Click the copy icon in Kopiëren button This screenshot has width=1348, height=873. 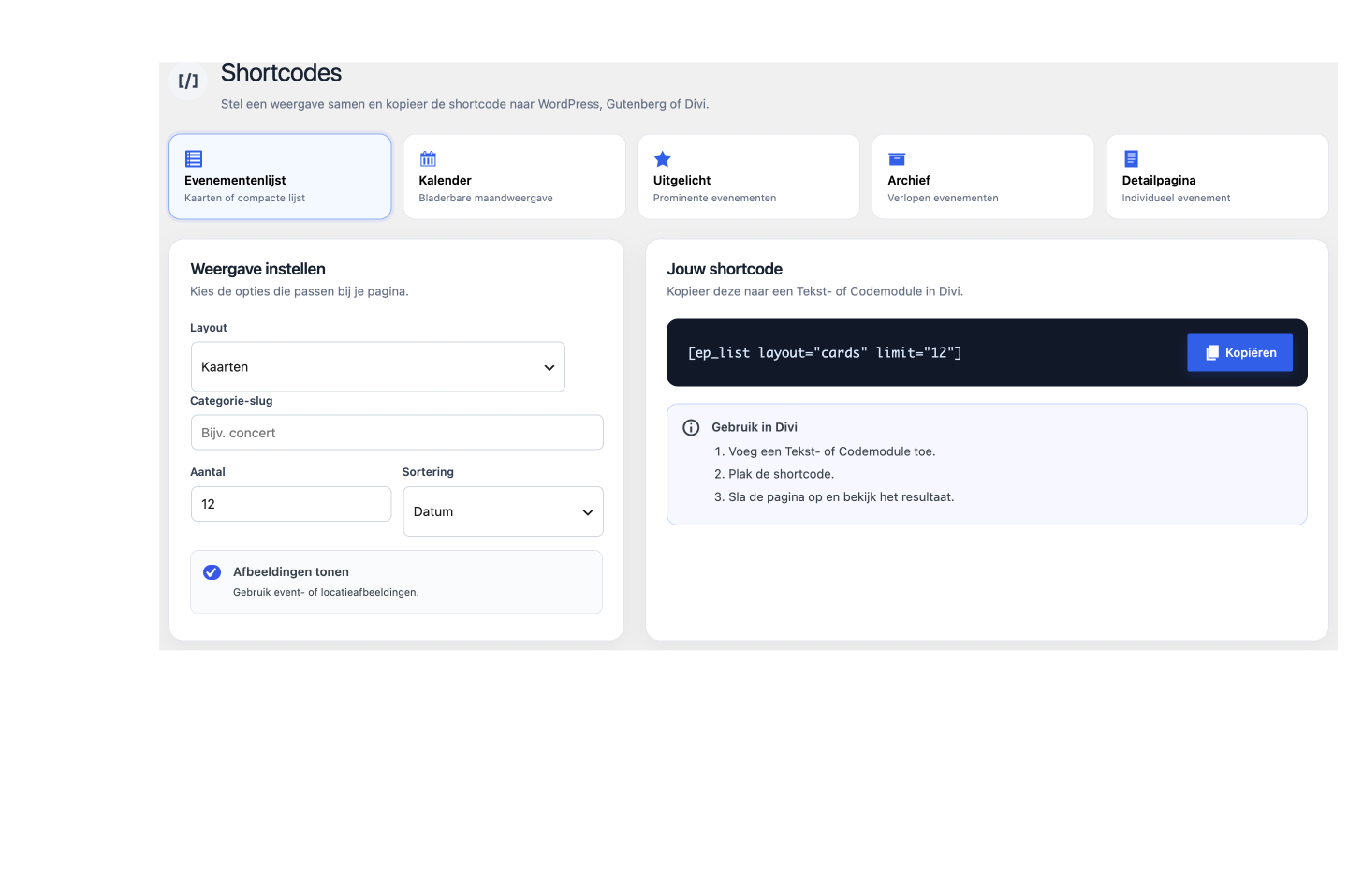(x=1211, y=352)
